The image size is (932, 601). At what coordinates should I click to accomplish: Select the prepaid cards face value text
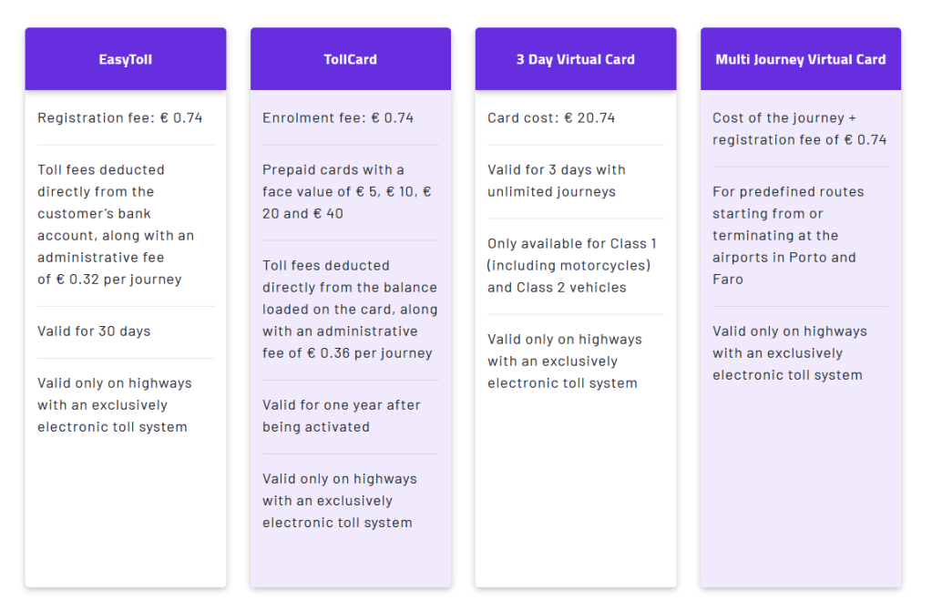pos(346,191)
